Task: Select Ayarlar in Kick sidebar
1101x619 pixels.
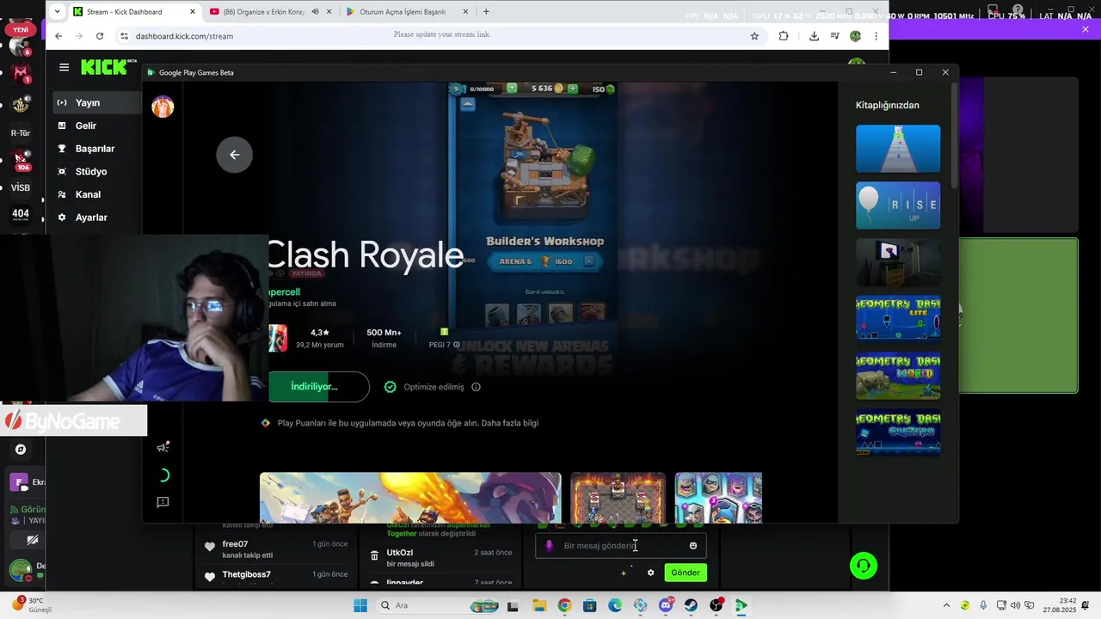Action: pyautogui.click(x=91, y=218)
